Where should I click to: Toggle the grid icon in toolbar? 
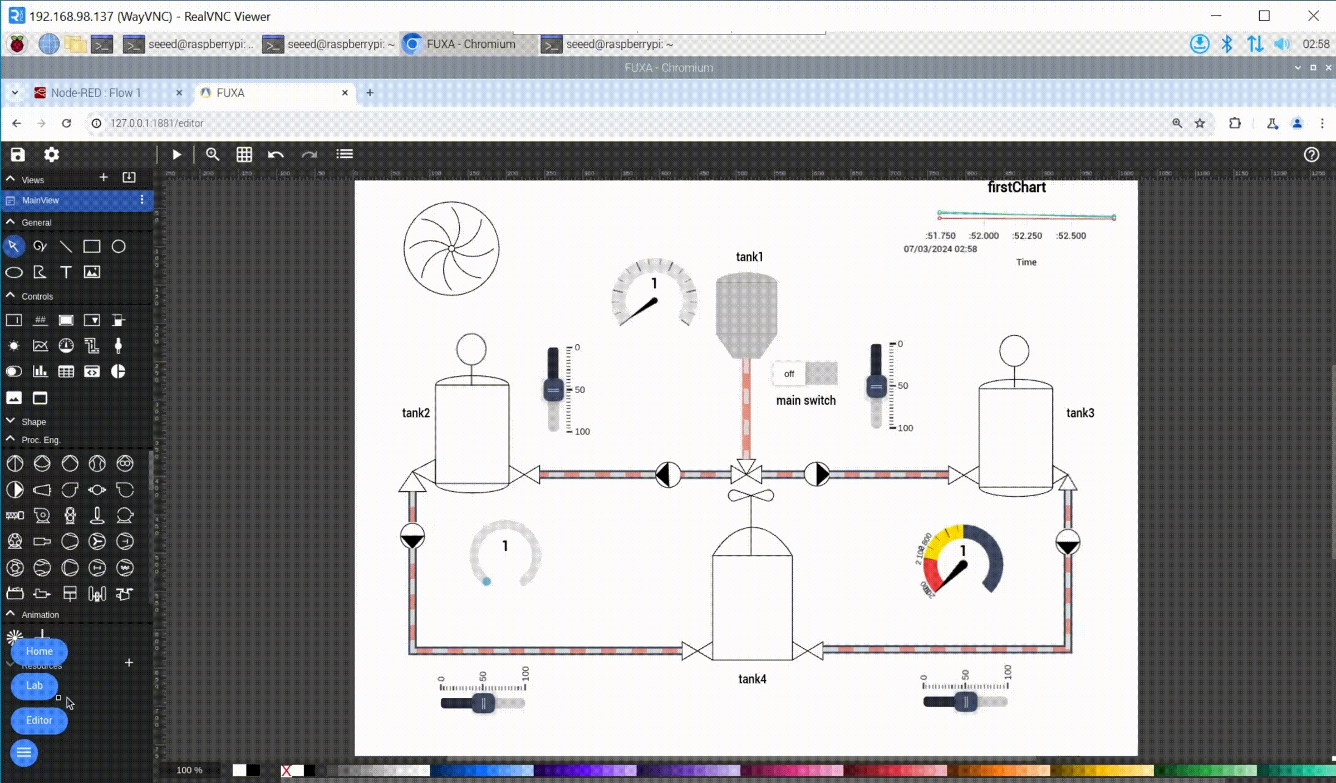pos(244,154)
